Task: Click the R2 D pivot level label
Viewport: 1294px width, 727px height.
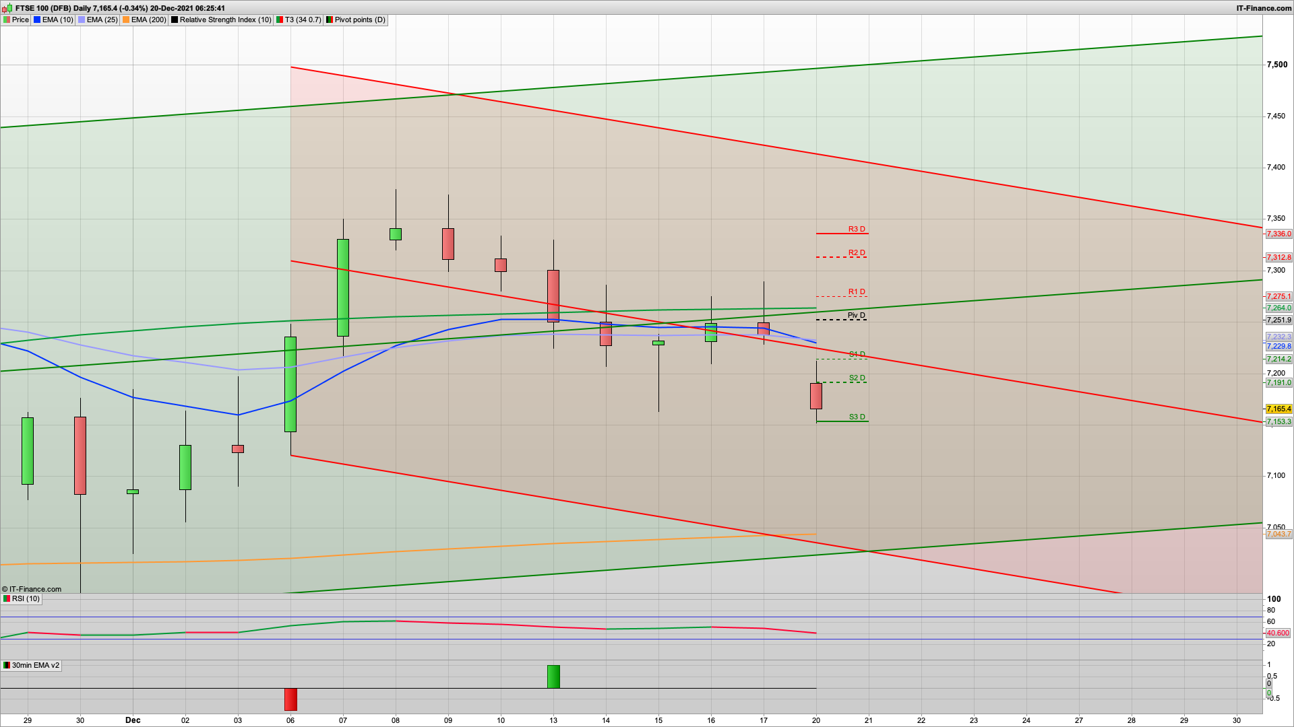Action: 857,252
